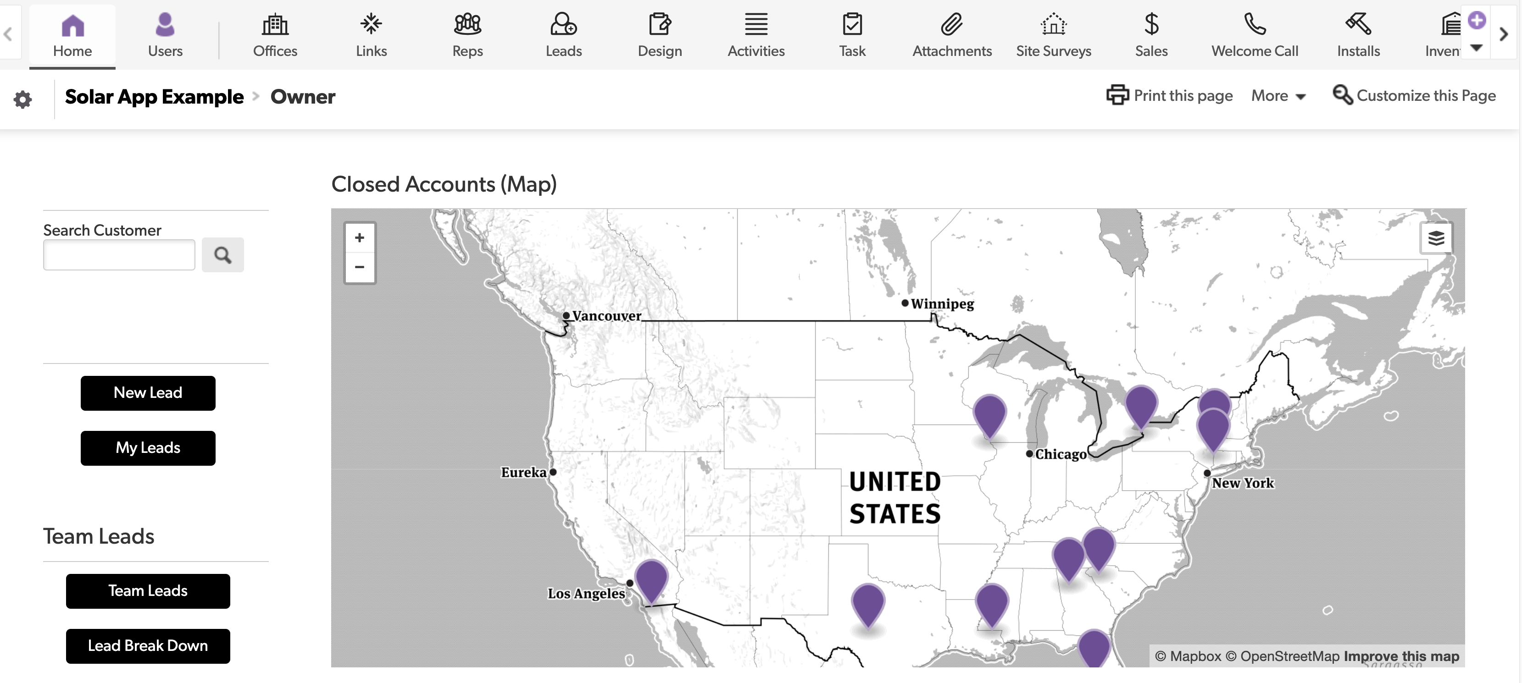Switch to the Leads tab
1522x683 pixels.
(x=564, y=34)
